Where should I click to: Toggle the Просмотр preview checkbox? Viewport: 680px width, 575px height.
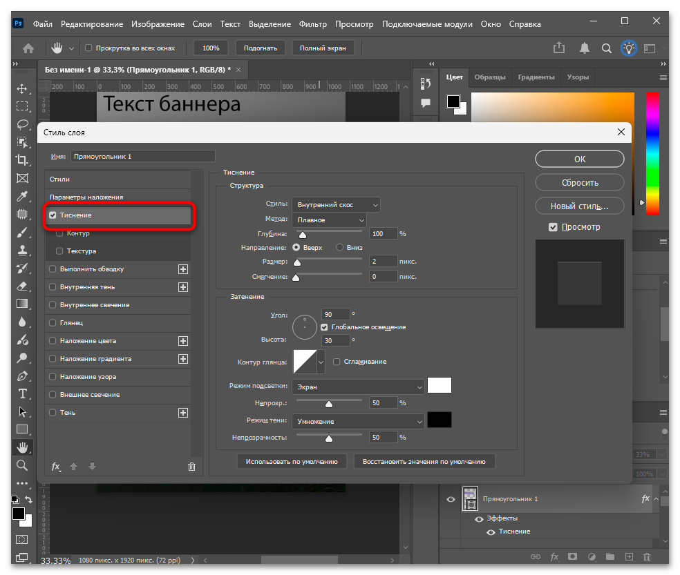(553, 227)
